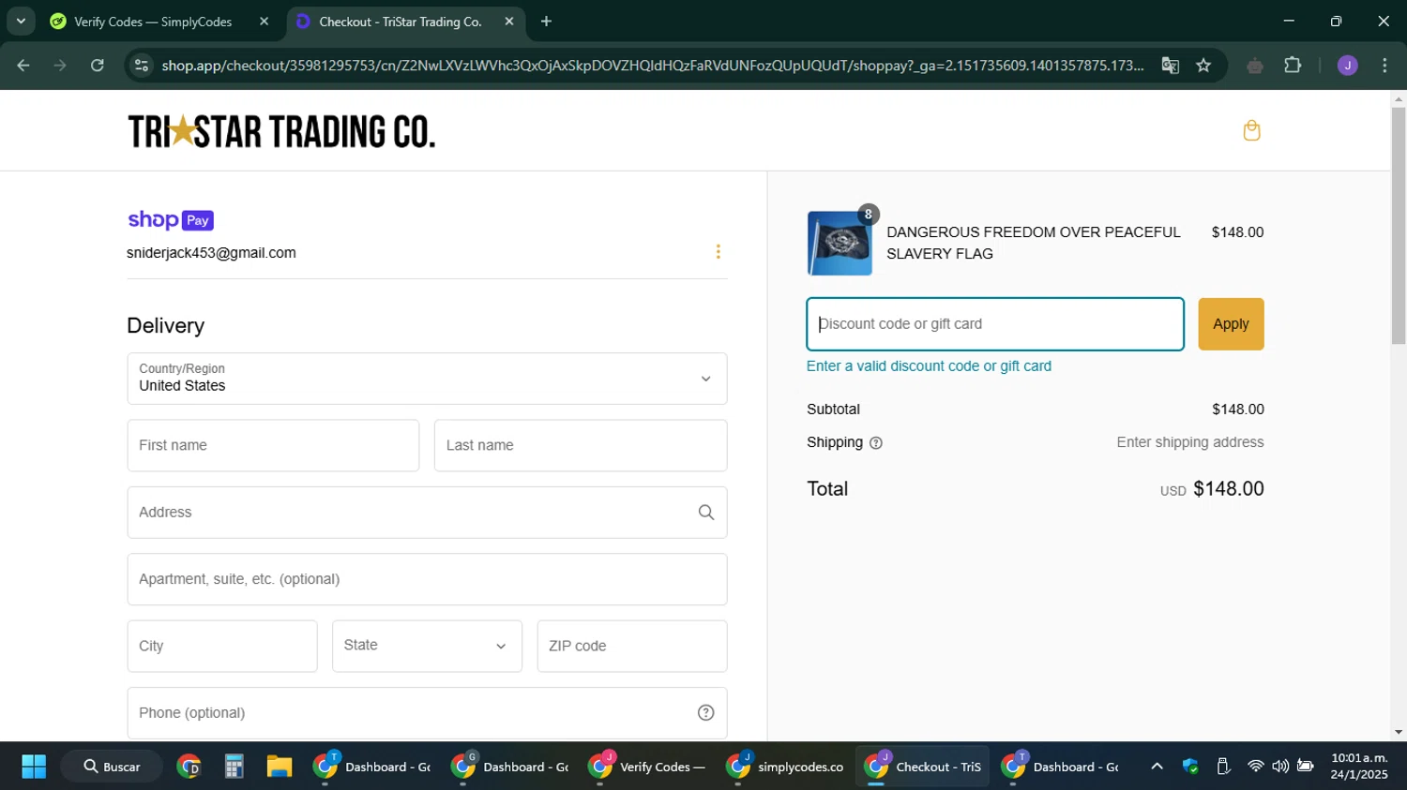
Task: Open battery status in tray
Action: pos(1306,767)
